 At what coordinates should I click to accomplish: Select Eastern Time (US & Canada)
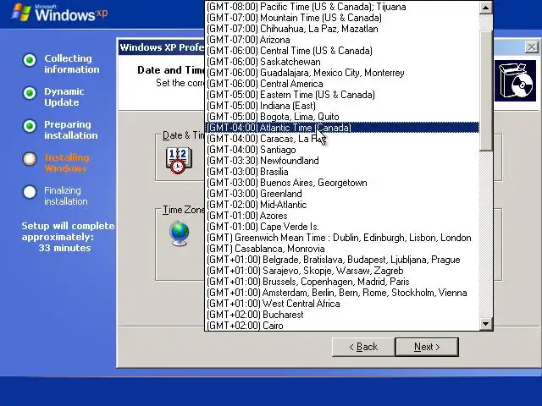pyautogui.click(x=342, y=95)
